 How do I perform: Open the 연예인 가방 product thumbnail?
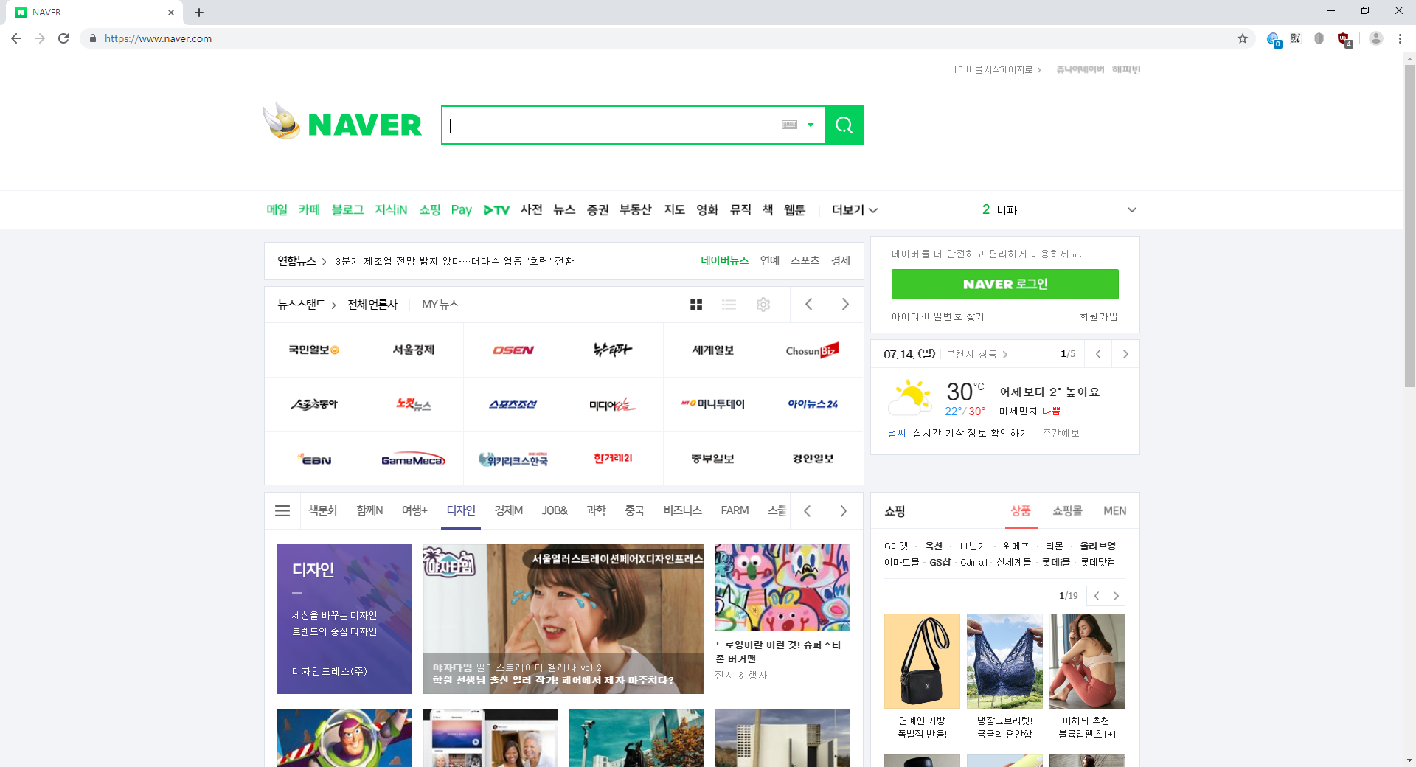click(x=922, y=661)
